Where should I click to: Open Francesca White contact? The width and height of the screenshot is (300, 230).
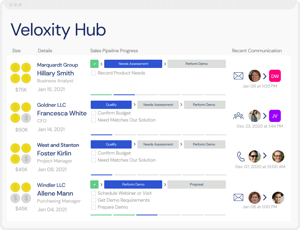tap(61, 113)
